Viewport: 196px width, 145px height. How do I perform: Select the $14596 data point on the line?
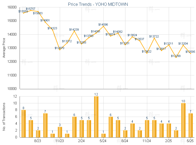103,26
